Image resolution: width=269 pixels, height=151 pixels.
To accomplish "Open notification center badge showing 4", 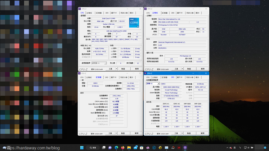I will pyautogui.click(x=265, y=148).
